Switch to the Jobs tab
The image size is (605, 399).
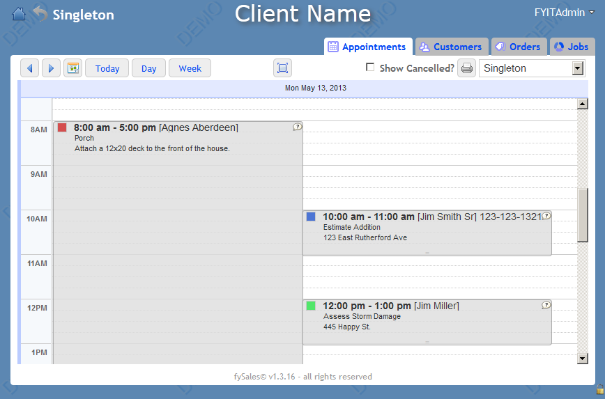pyautogui.click(x=572, y=47)
